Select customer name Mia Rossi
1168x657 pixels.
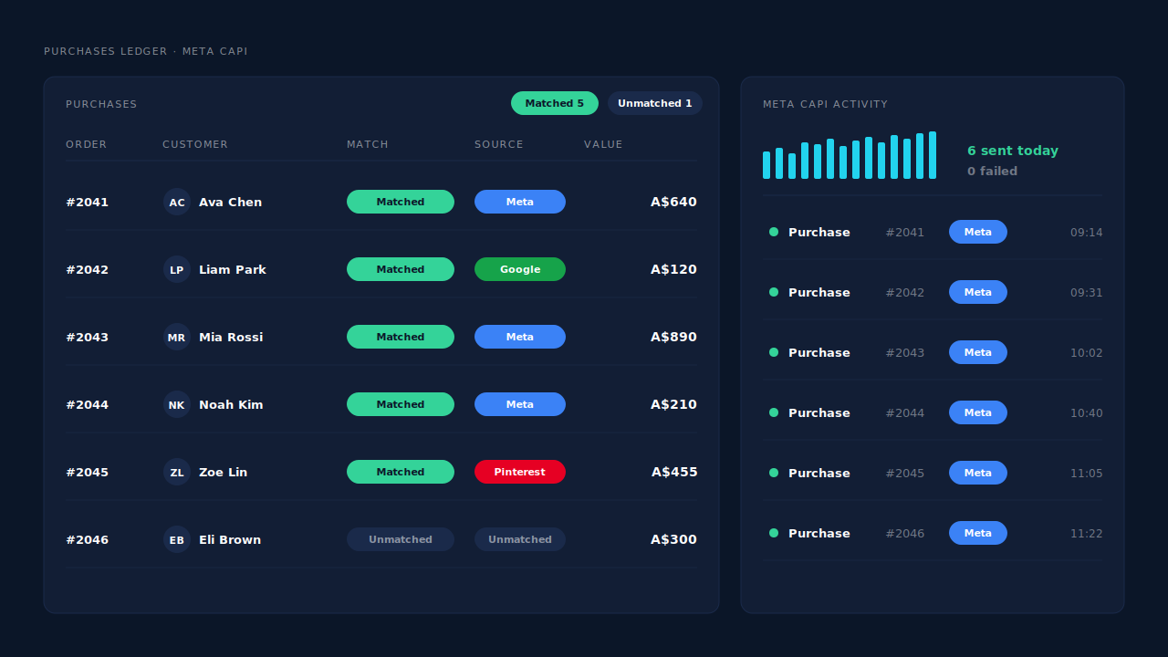point(231,337)
